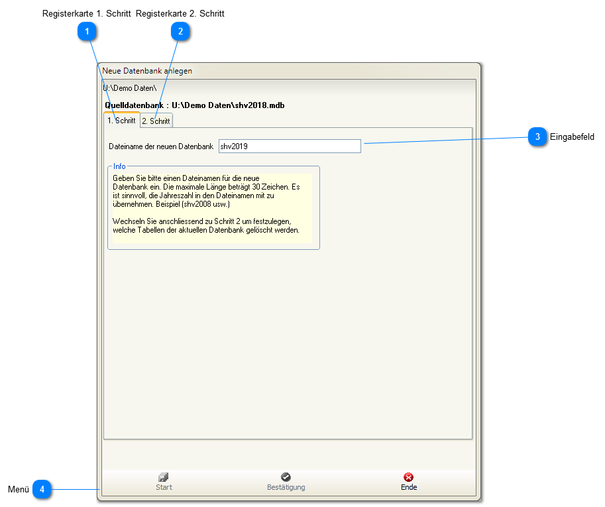Image resolution: width=605 pixels, height=507 pixels.
Task: Click blue callout badge number 4
Action: [42, 490]
